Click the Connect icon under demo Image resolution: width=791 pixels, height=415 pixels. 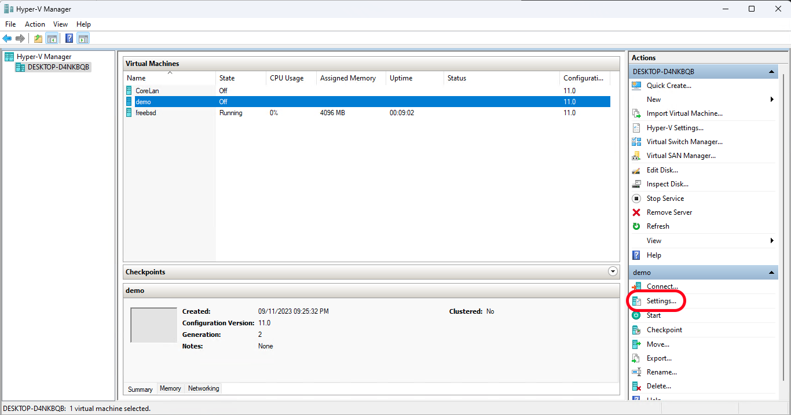click(636, 287)
